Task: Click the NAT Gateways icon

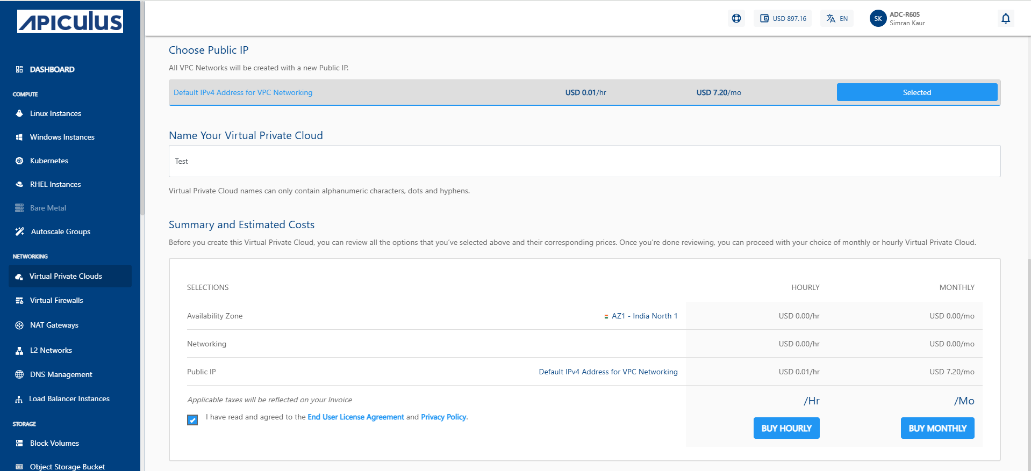Action: (x=19, y=325)
